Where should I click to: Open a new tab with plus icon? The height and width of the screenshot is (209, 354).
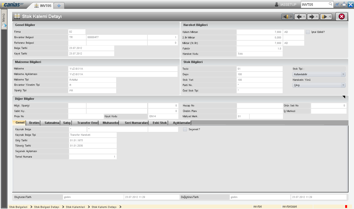pyautogui.click(x=59, y=6)
